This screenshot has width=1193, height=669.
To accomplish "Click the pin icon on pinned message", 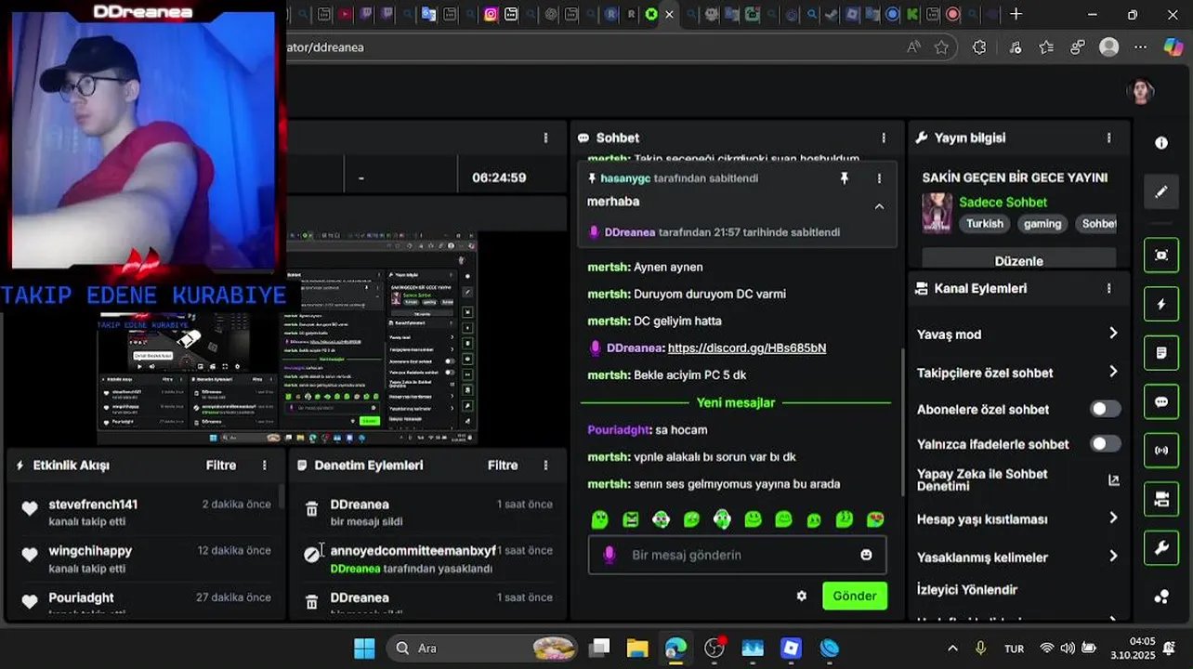I will (x=845, y=178).
